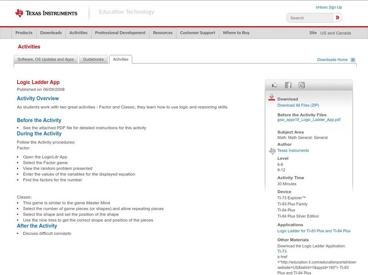The image size is (368, 275).
Task: Click the Texas Instruments logo in header
Action: tap(46, 13)
